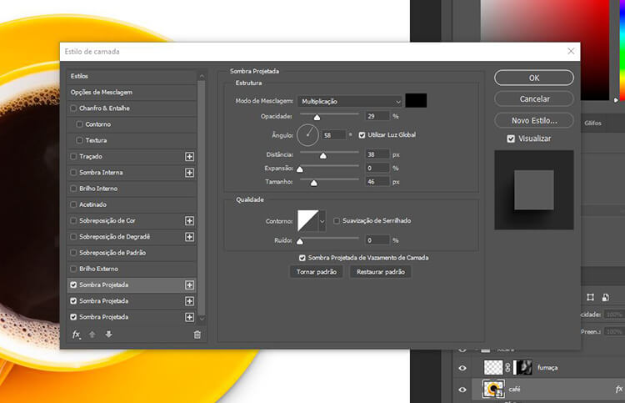Enable Brilho Externo checkbox

click(x=73, y=269)
